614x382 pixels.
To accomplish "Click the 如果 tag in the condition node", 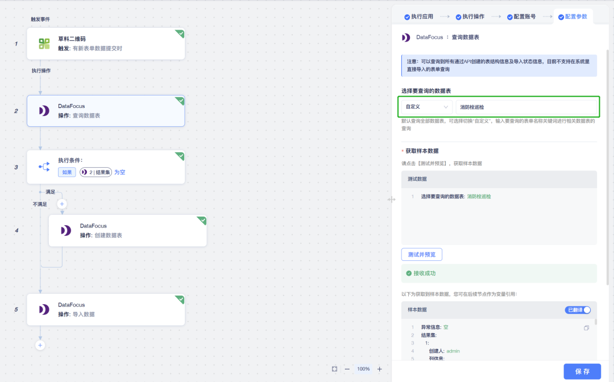I will [x=67, y=172].
